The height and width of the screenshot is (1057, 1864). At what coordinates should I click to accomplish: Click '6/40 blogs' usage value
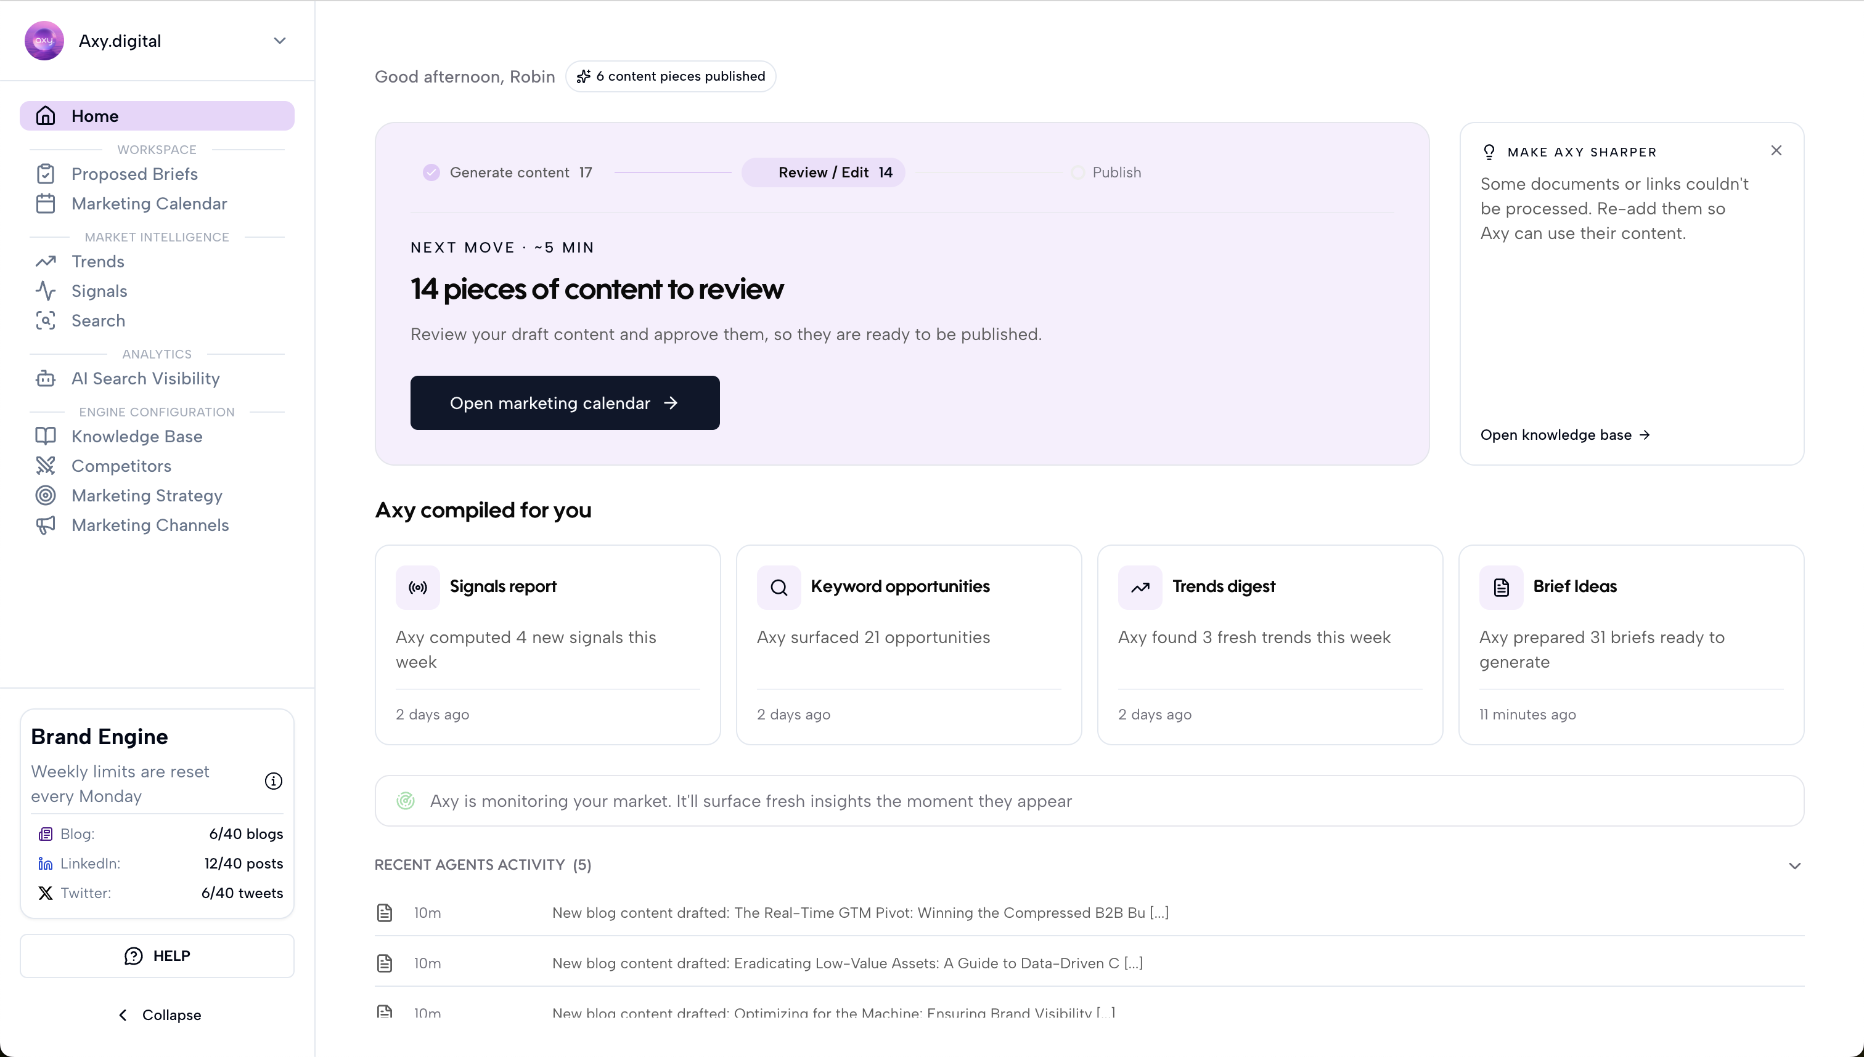tap(247, 834)
